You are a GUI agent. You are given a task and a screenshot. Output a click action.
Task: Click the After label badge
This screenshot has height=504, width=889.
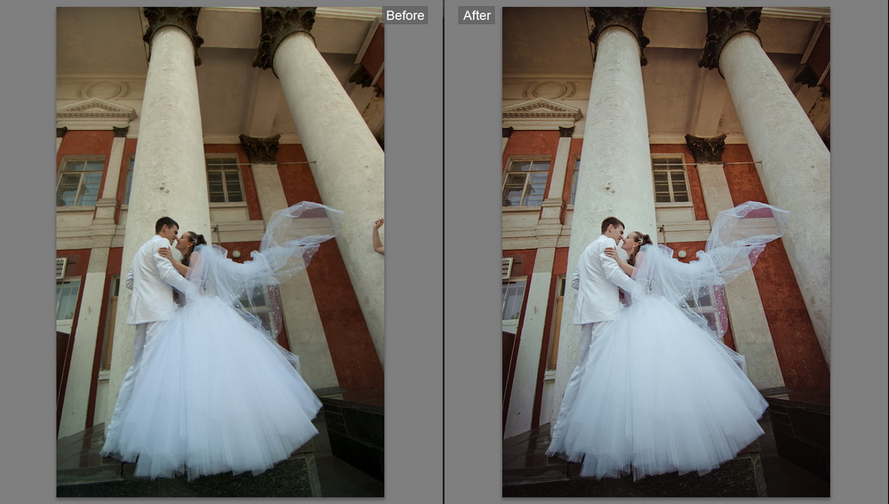coord(477,15)
